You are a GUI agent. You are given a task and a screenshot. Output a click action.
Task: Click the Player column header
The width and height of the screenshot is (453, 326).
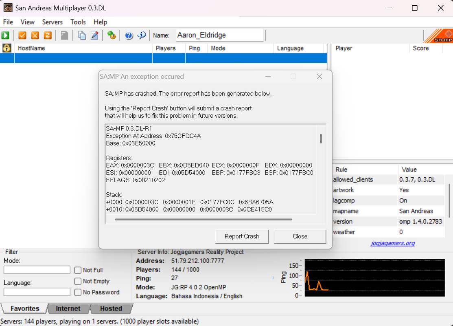tap(370, 48)
